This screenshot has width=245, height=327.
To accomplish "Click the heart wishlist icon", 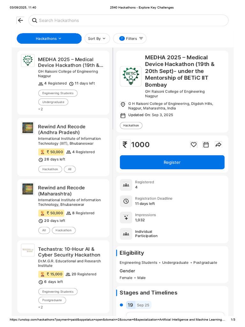I will 194,145.
